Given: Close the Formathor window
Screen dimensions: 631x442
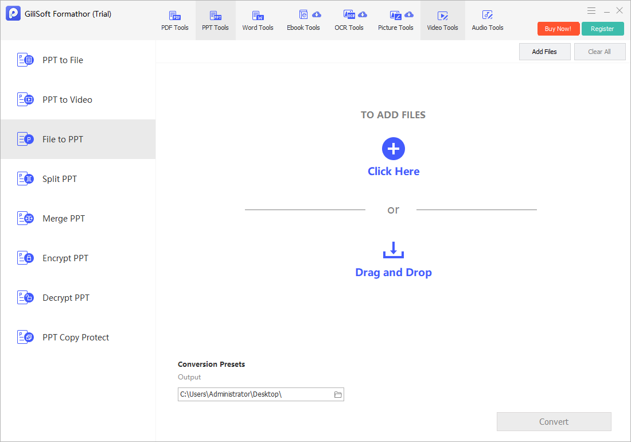Looking at the screenshot, I should [620, 11].
